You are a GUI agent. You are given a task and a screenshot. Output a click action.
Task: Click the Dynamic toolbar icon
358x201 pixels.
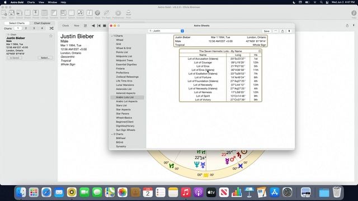pos(54,13)
